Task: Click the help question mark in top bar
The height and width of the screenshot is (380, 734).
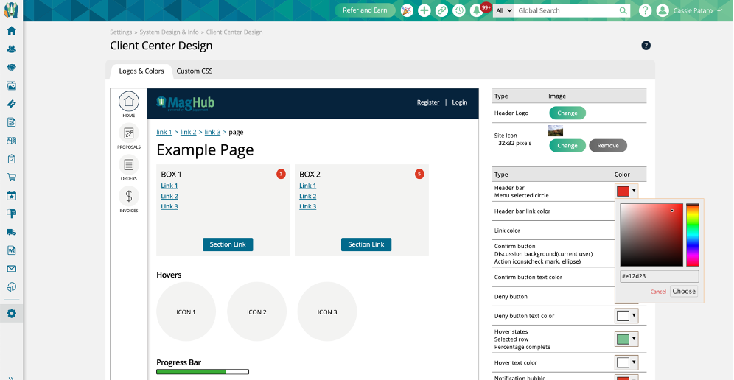Action: click(x=645, y=10)
